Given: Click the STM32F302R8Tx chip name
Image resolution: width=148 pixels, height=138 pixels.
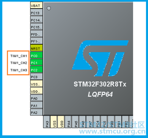Looking at the screenshot, I should click(100, 84).
